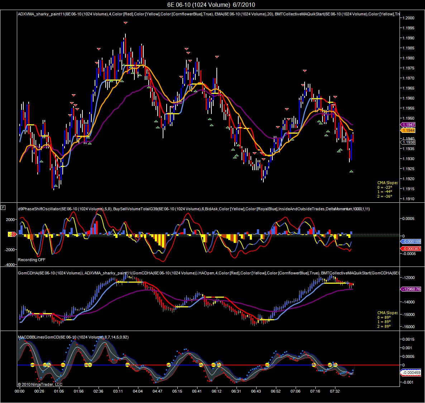425x403 pixels.
Task: Click the 05:15 time axis label
Action: [x=177, y=391]
